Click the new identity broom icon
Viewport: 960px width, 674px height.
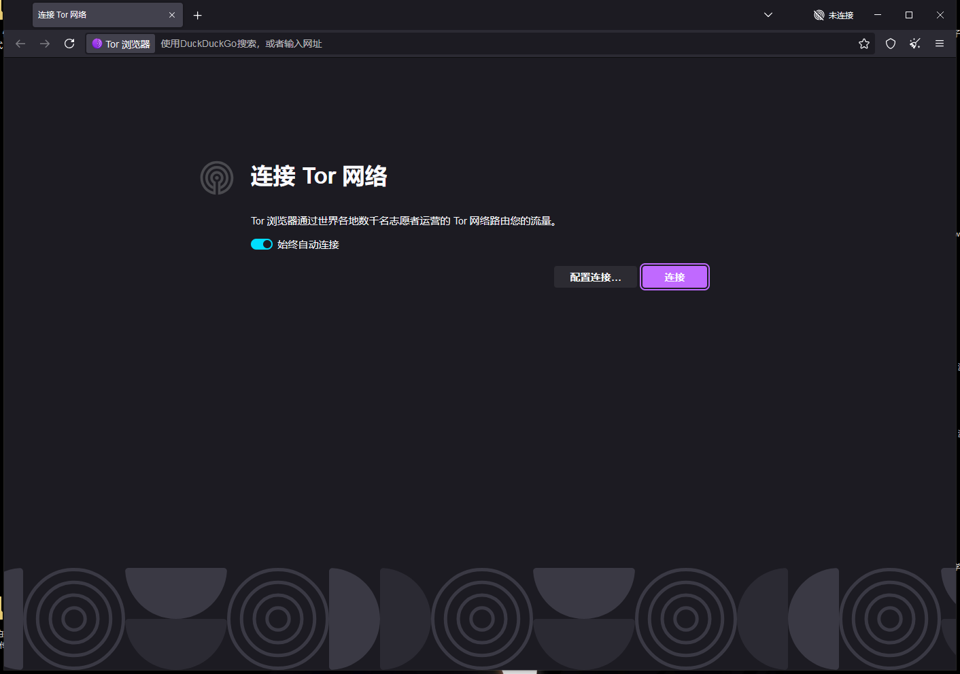pyautogui.click(x=915, y=44)
